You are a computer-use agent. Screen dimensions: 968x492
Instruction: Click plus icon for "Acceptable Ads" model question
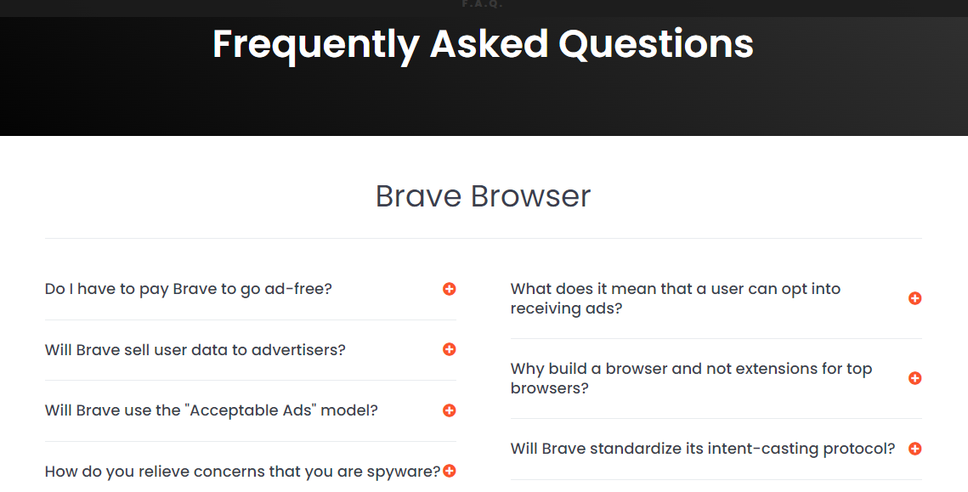point(449,410)
